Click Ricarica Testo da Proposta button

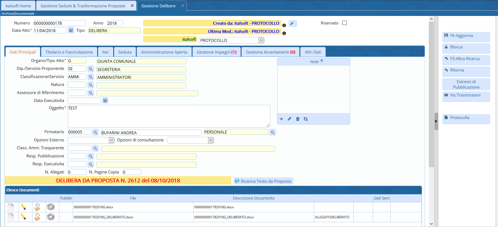pos(263,181)
